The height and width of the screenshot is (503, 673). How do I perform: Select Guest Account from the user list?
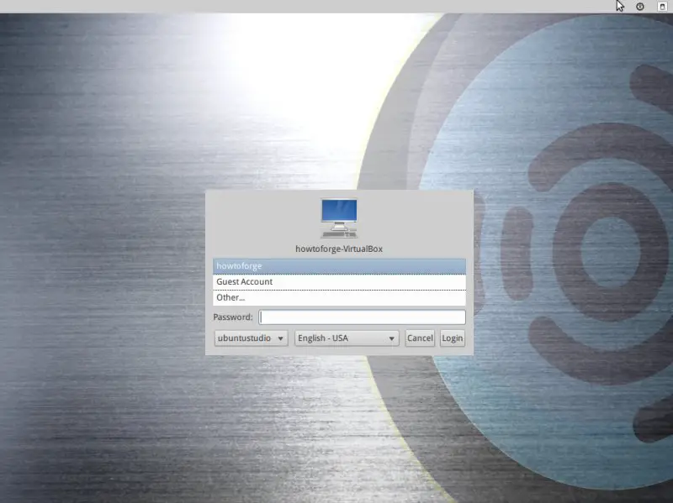pyautogui.click(x=339, y=282)
